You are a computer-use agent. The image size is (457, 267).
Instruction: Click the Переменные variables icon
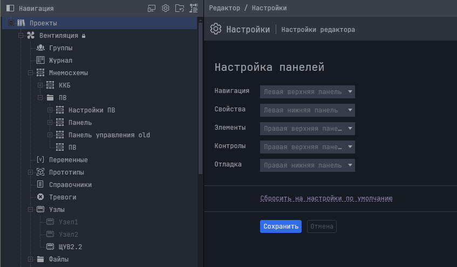40,160
